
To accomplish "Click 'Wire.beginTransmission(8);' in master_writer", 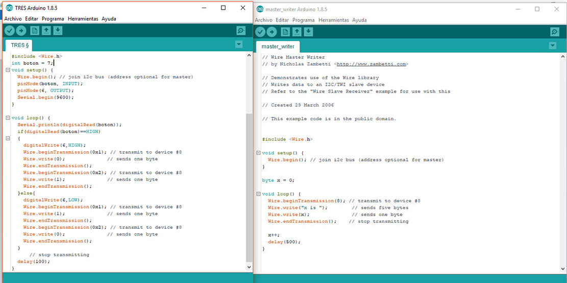I will pos(307,201).
